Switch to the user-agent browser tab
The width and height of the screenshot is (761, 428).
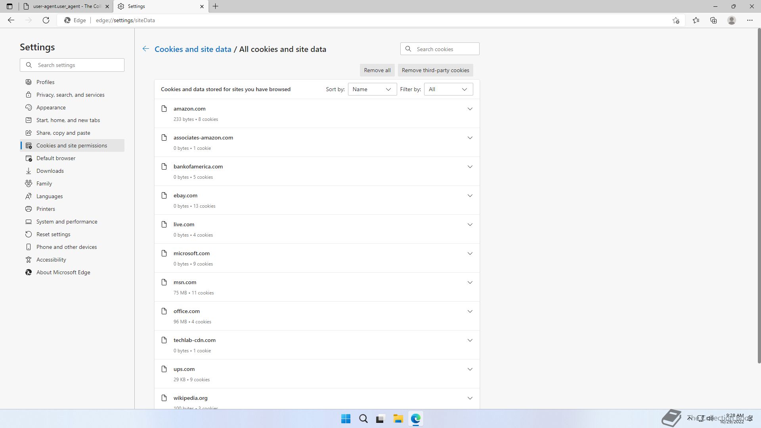point(67,6)
